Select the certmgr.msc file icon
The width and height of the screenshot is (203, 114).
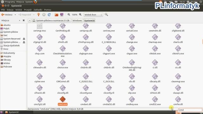(x=40, y=26)
